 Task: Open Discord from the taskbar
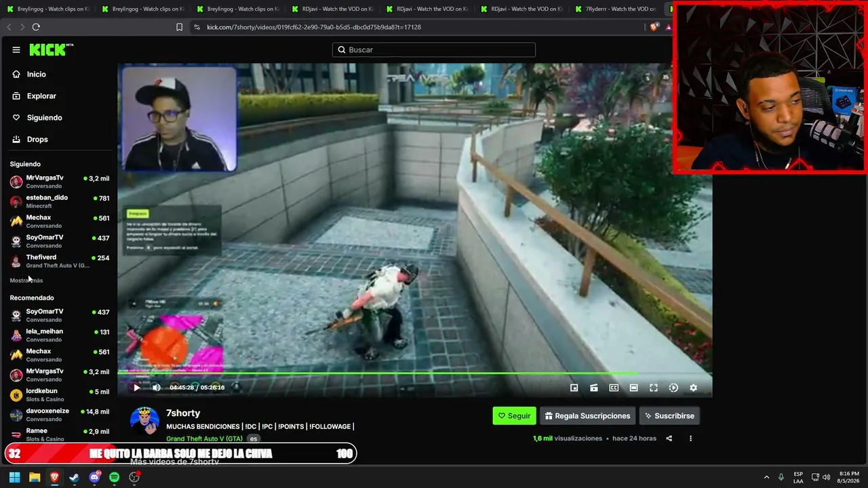[x=94, y=477]
